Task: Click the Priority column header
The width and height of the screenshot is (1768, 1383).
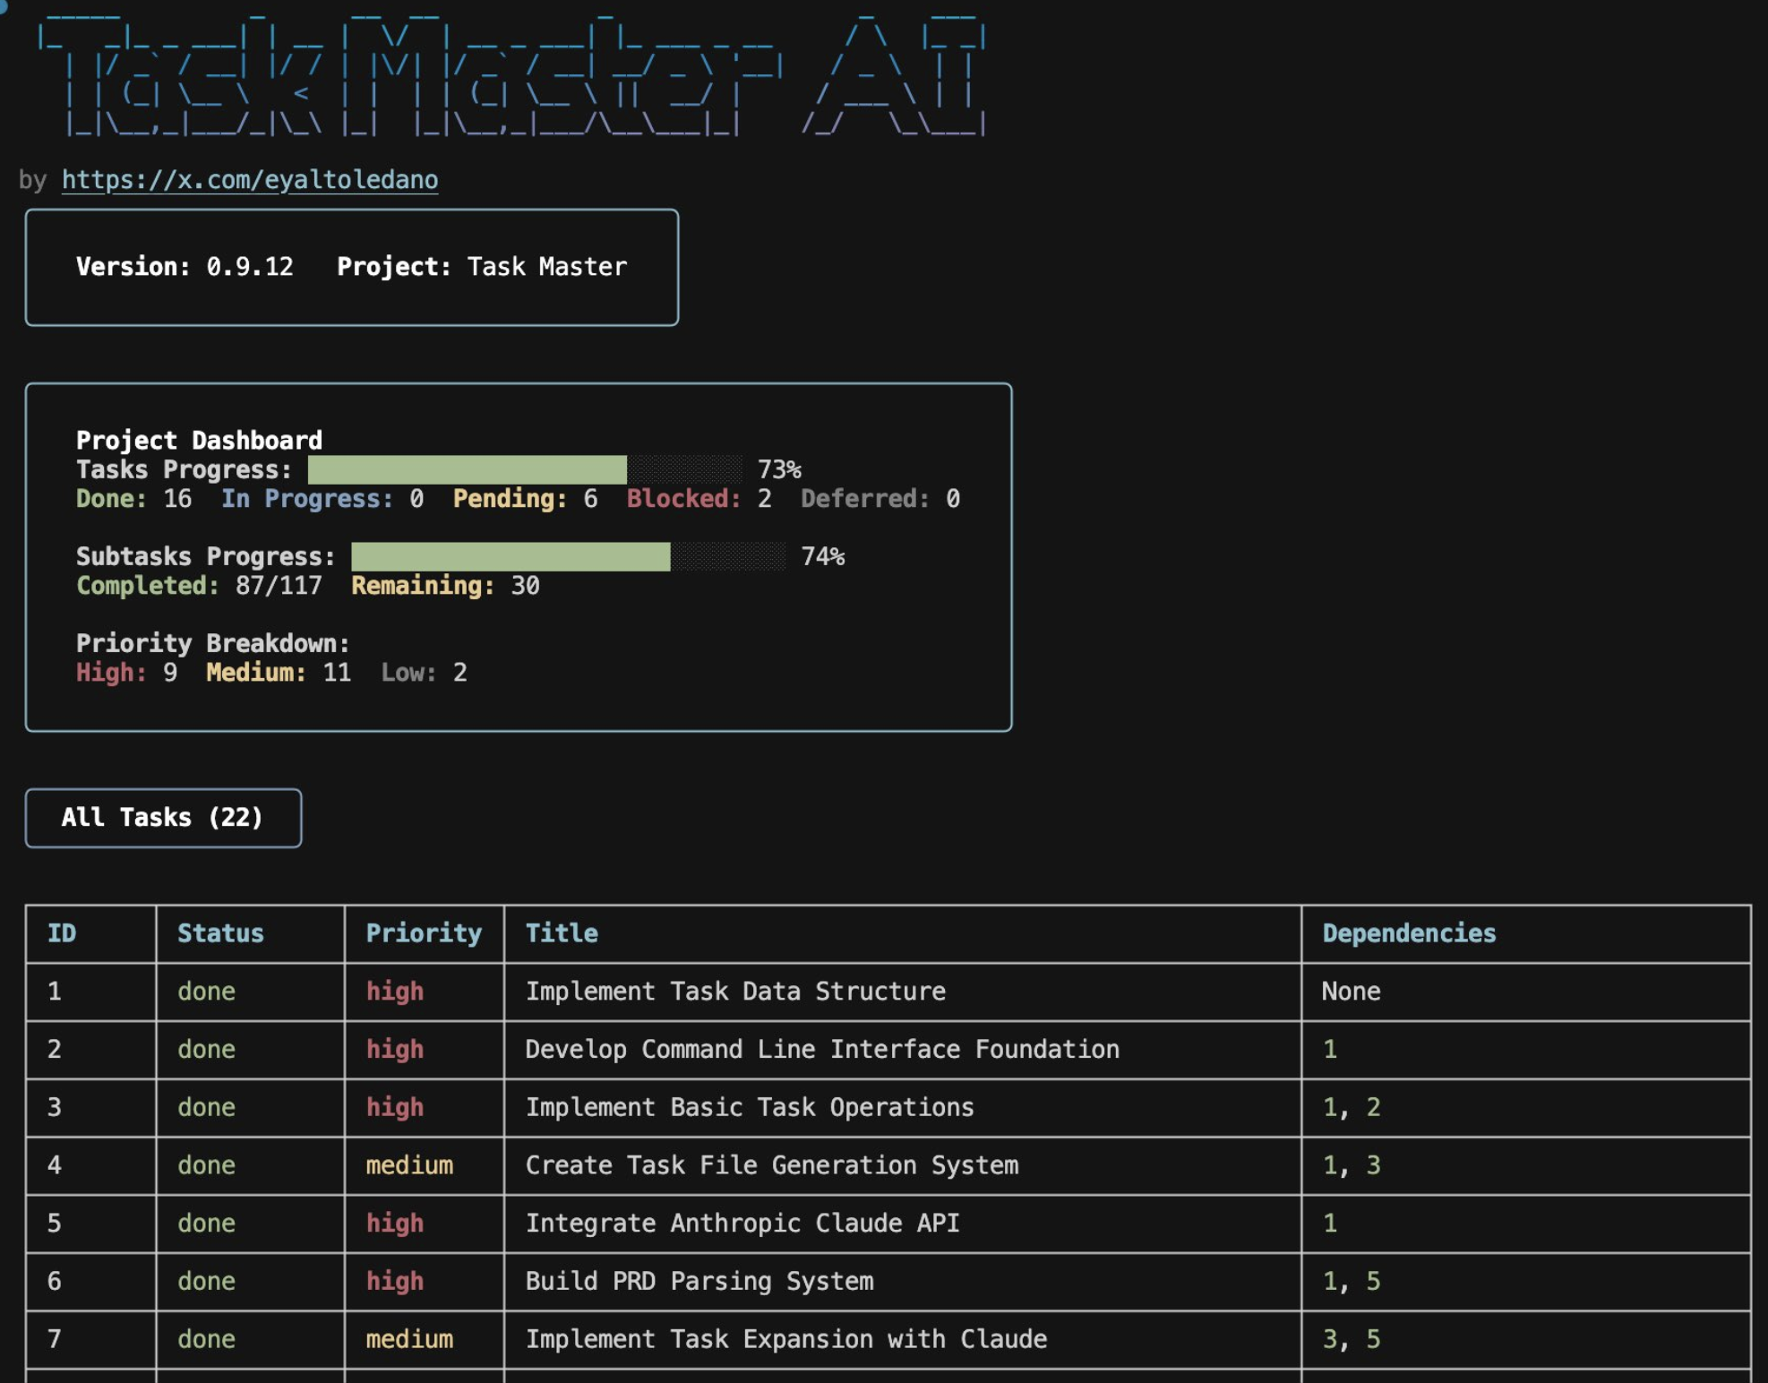Action: [424, 933]
